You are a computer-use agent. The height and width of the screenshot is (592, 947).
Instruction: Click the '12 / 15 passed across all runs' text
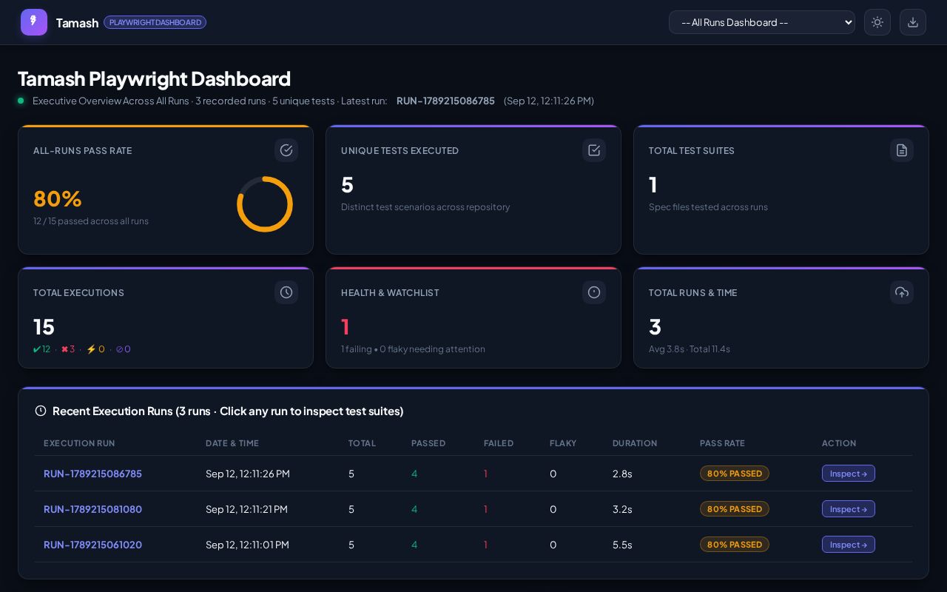[x=91, y=221]
